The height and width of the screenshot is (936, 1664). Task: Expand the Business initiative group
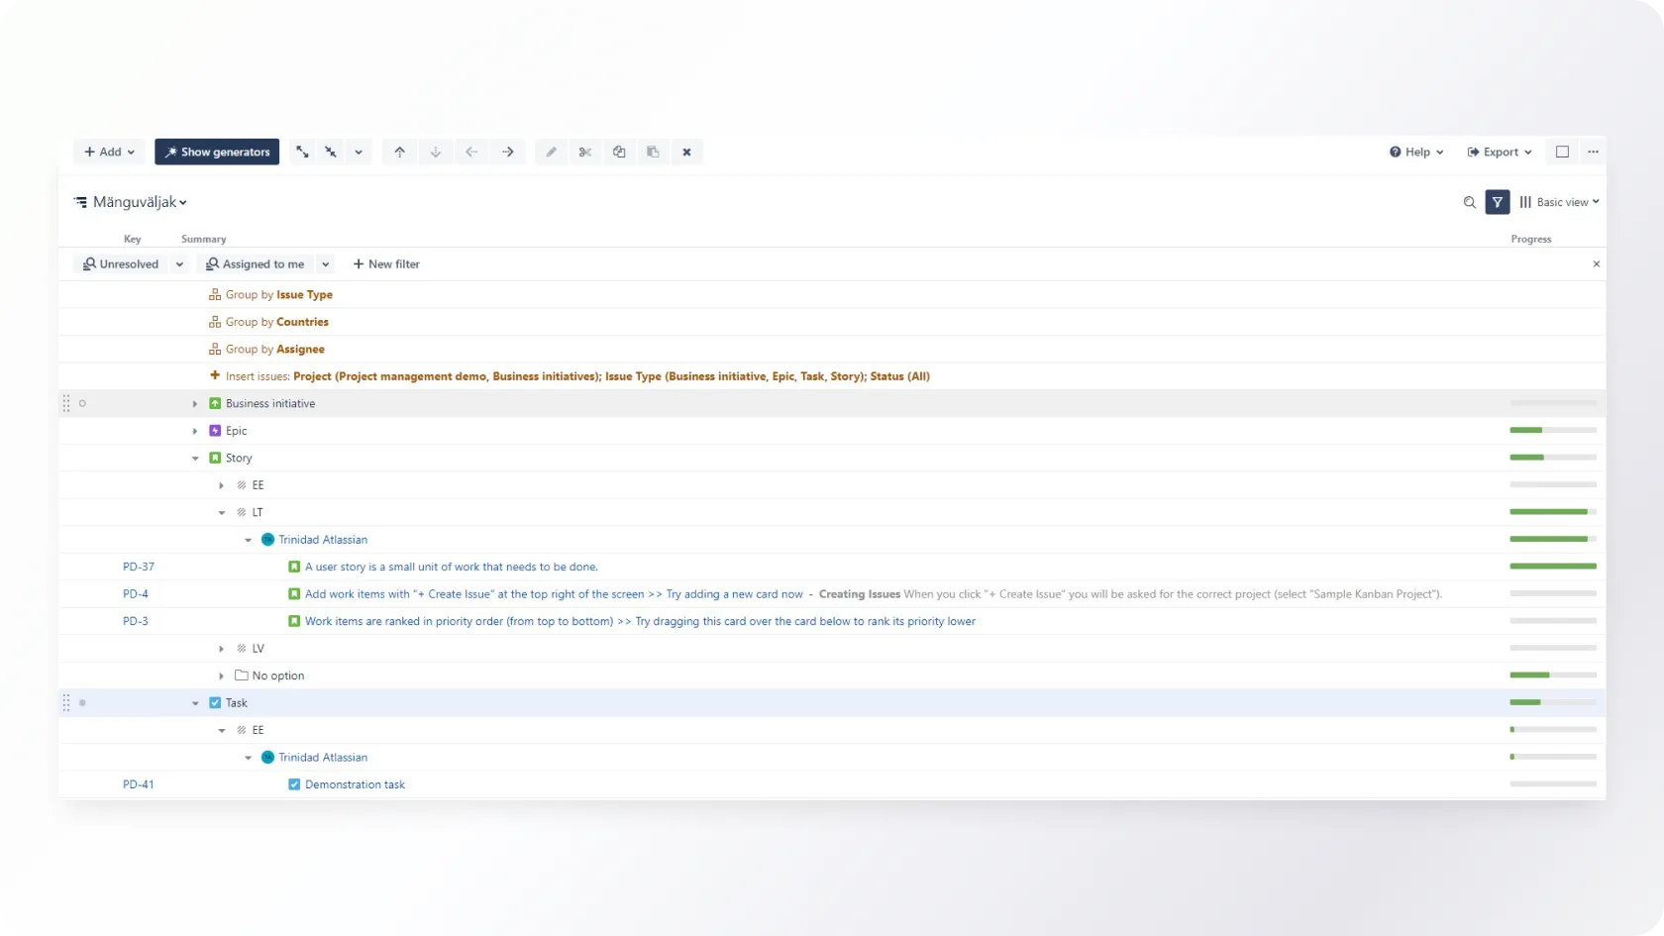[195, 404]
